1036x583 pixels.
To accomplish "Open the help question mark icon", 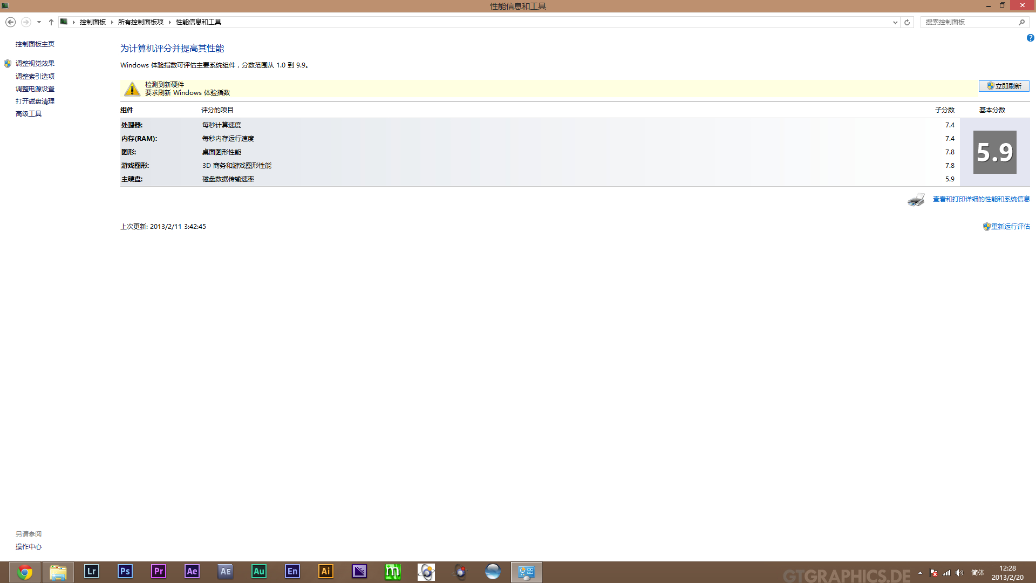I will pos(1030,38).
